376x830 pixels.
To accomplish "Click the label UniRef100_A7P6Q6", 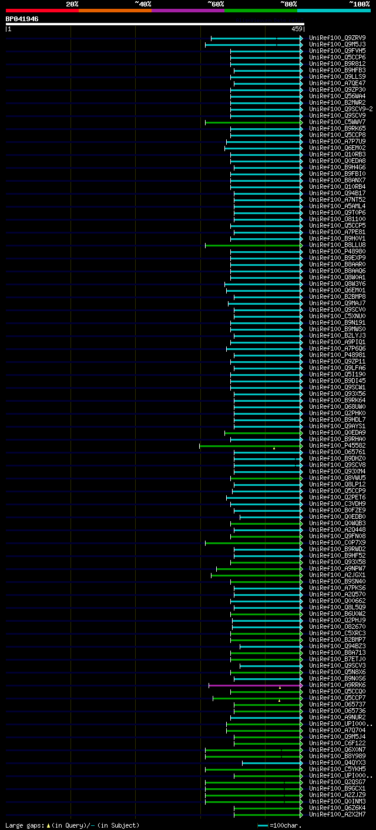I will (x=337, y=348).
